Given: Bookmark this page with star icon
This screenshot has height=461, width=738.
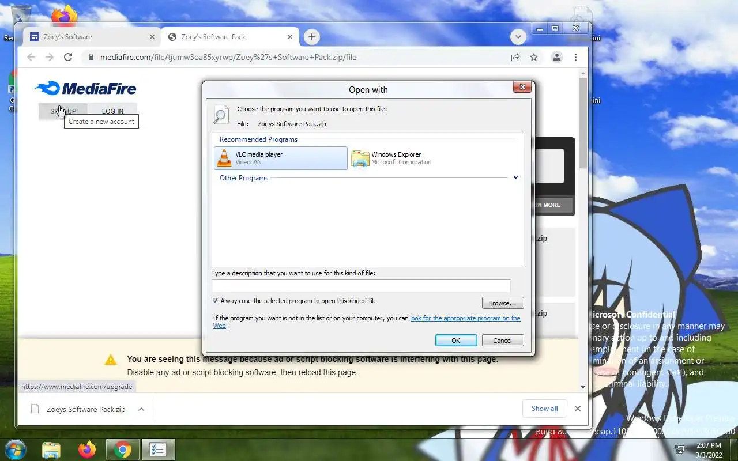Looking at the screenshot, I should (x=534, y=57).
